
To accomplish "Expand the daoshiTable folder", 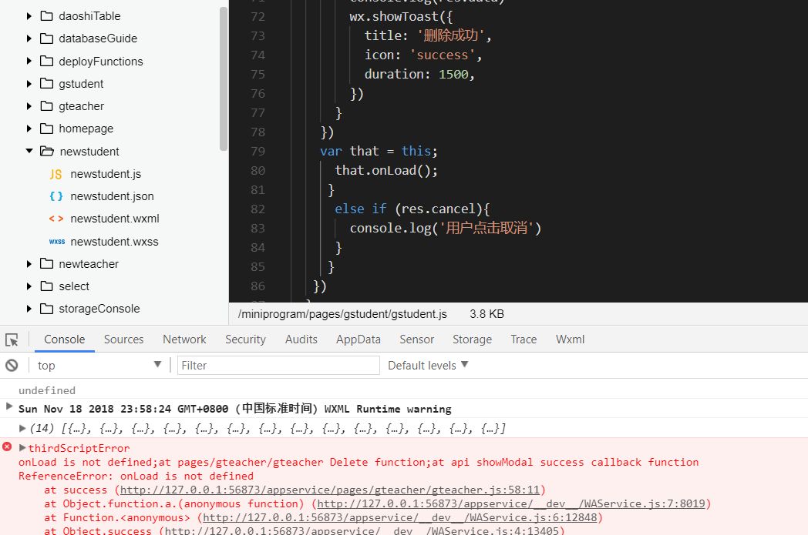I will pos(29,16).
